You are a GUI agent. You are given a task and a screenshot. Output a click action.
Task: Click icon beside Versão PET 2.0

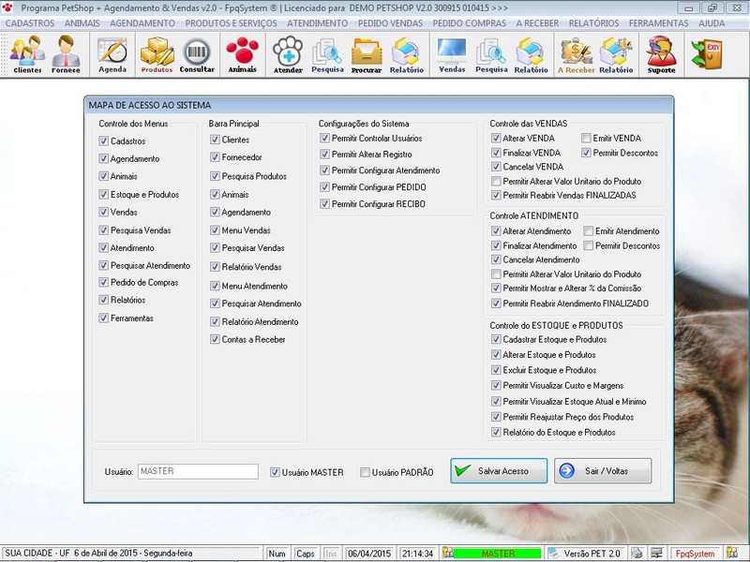click(553, 553)
